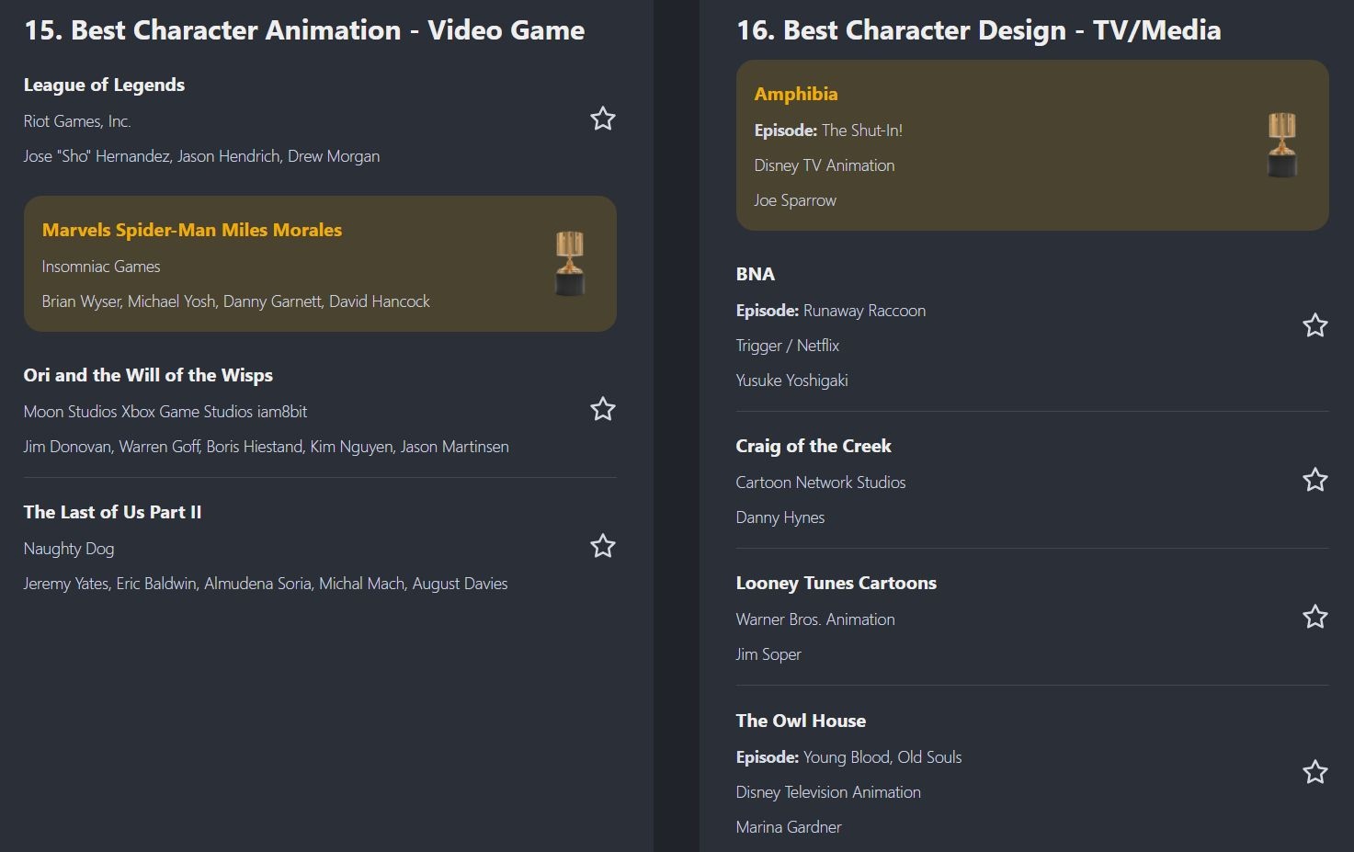
Task: Favorite Ori and the Will of the Wisps
Action: click(602, 409)
